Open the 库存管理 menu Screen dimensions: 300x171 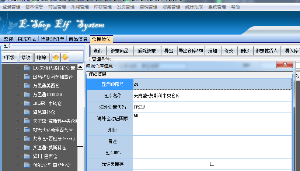click(x=103, y=7)
